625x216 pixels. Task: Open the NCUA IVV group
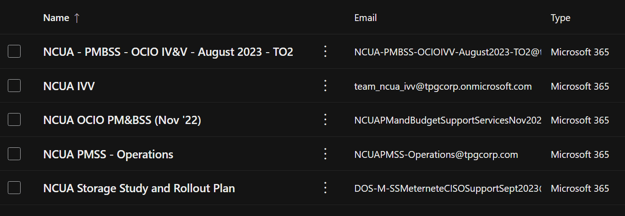pos(69,86)
